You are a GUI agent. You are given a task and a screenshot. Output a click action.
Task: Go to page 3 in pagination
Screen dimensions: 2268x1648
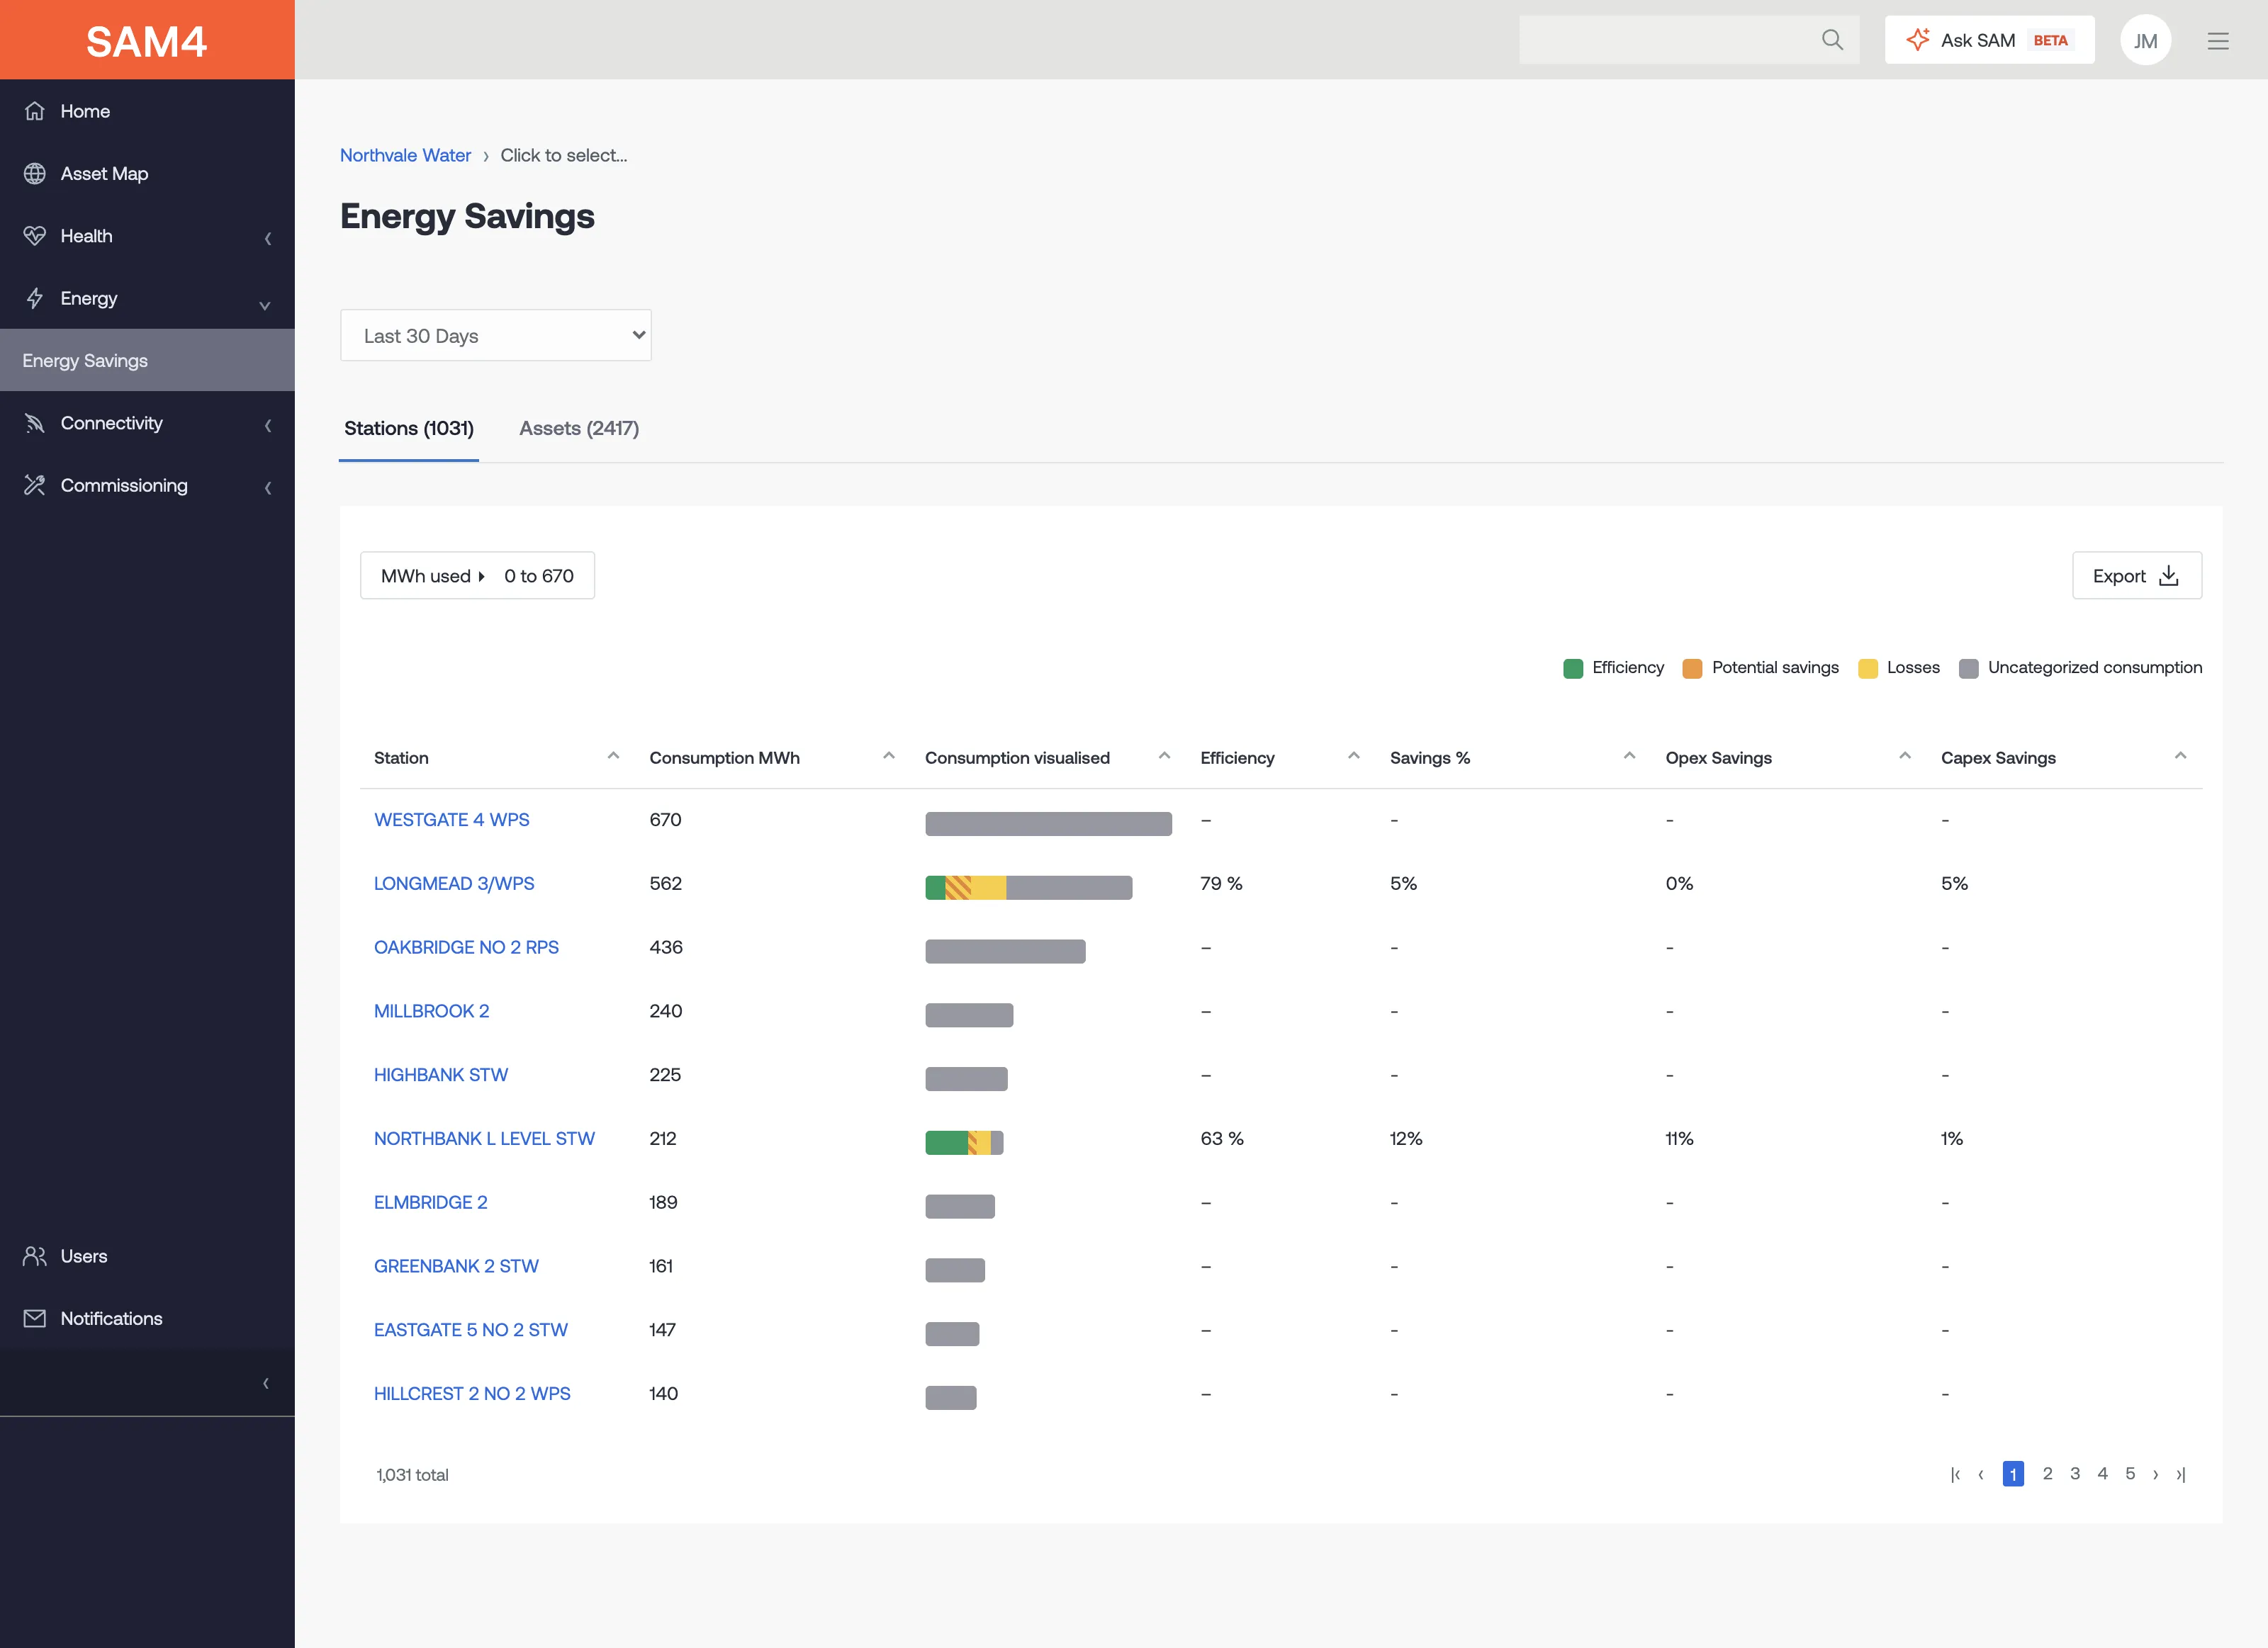[x=2075, y=1474]
